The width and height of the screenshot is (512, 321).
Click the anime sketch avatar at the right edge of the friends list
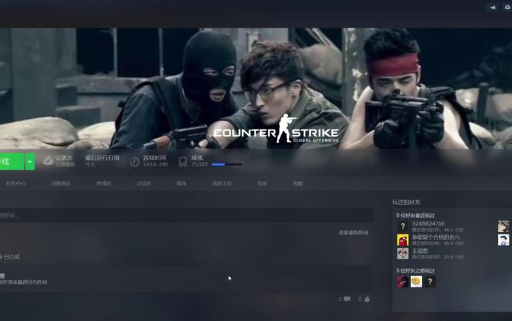(x=504, y=227)
